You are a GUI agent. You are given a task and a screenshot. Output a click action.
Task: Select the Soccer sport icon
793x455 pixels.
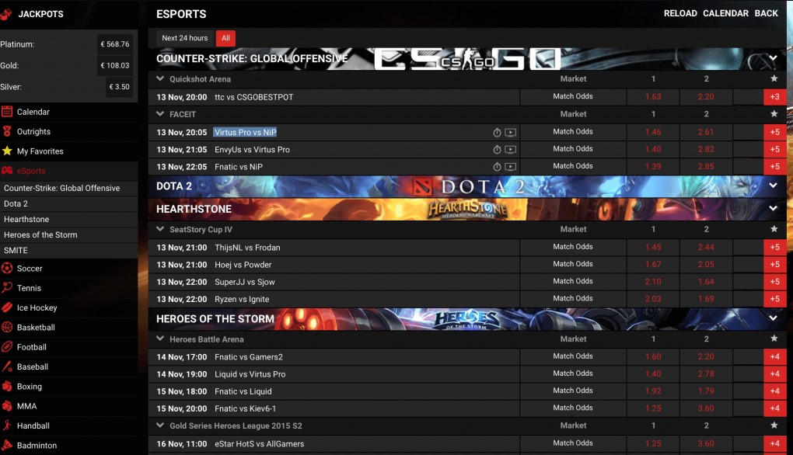click(7, 268)
